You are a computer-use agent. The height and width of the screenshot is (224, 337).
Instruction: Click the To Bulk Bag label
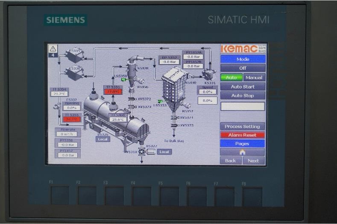pyautogui.click(x=174, y=141)
